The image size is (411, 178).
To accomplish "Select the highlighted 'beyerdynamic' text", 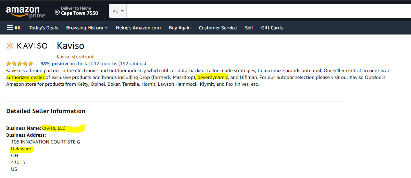I will click(x=213, y=77).
